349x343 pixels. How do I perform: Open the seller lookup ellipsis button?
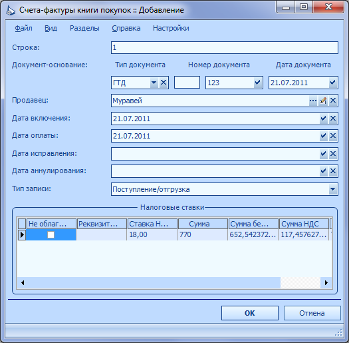click(x=313, y=101)
